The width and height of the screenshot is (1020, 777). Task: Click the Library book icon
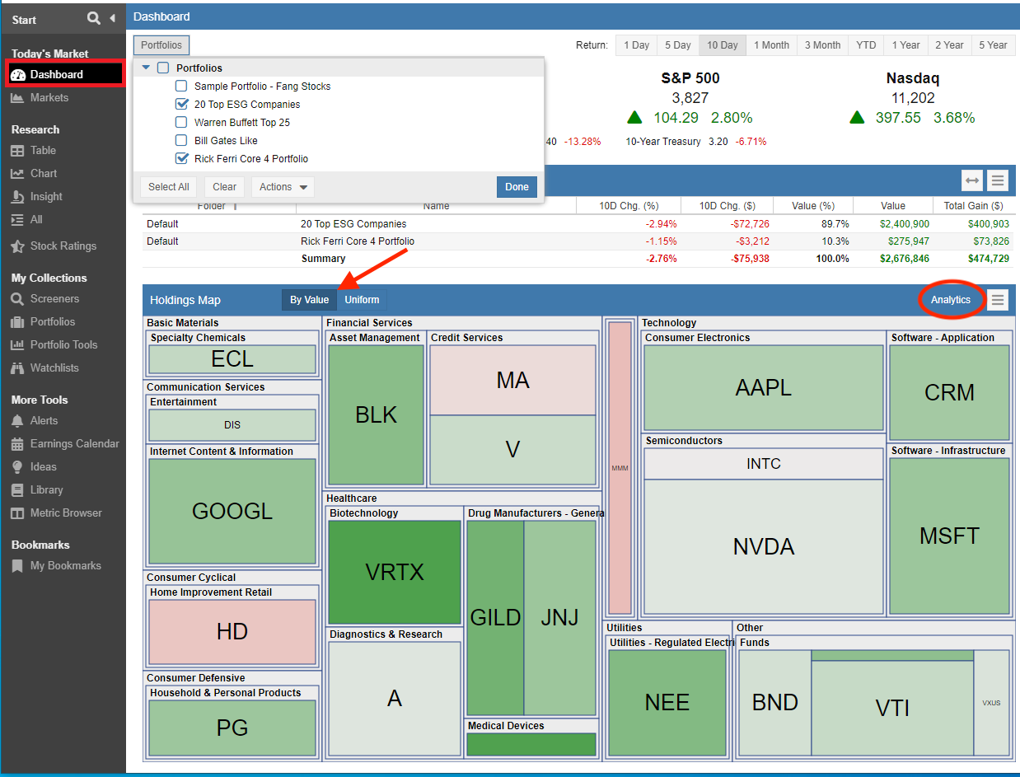point(17,490)
